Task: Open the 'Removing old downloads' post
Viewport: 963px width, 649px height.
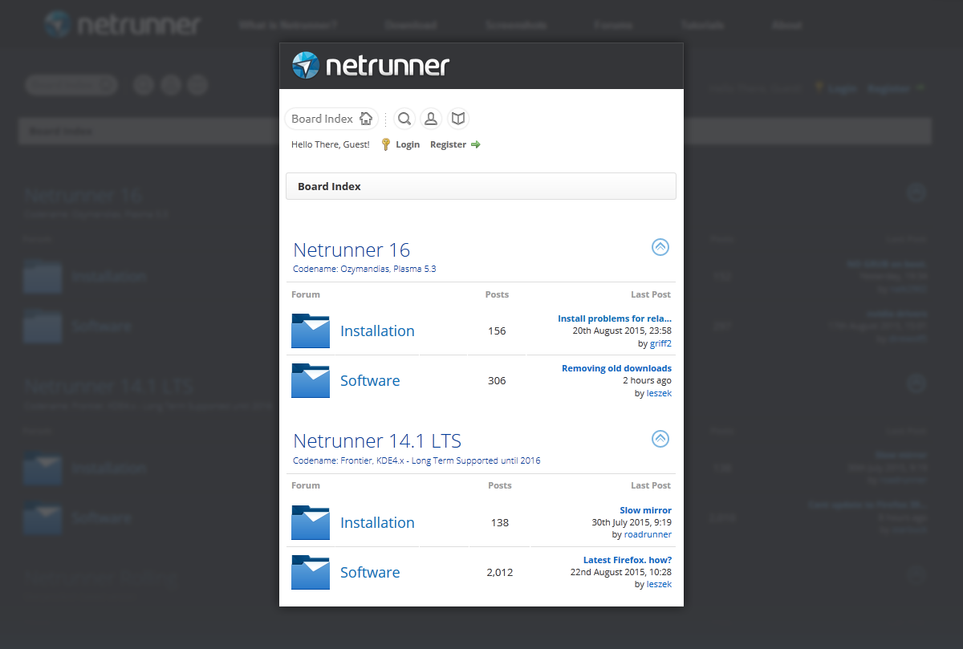Action: (x=616, y=368)
